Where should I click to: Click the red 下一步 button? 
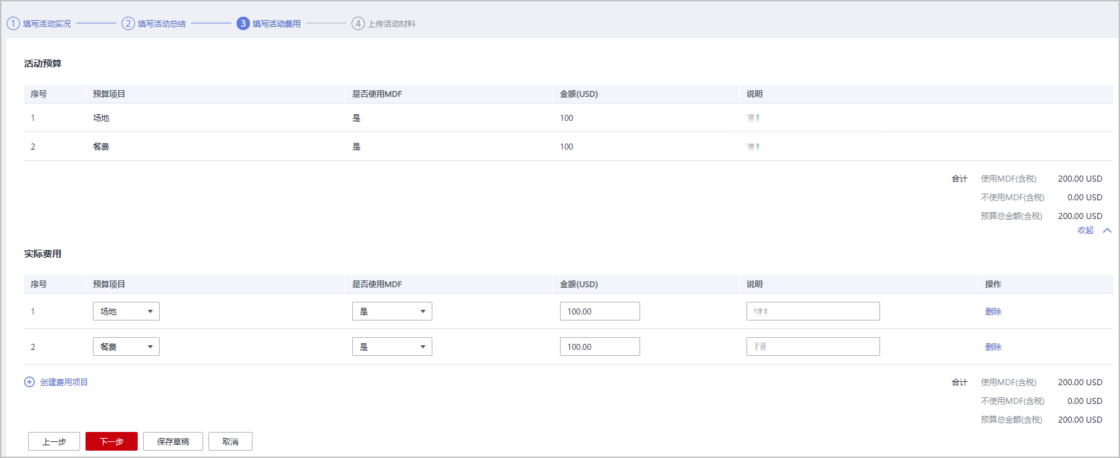pos(112,441)
